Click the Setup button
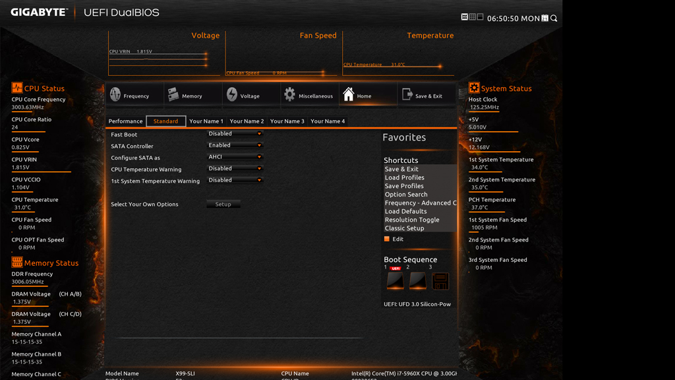The image size is (675, 380). [223, 205]
